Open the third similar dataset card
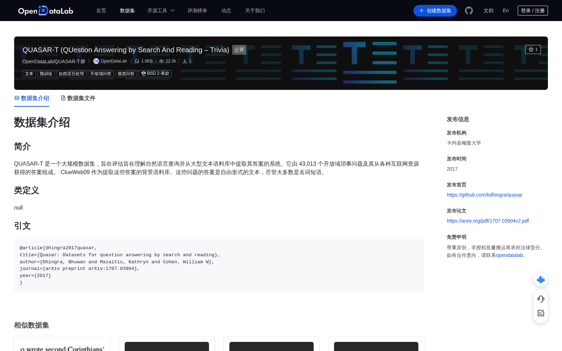 (272, 344)
